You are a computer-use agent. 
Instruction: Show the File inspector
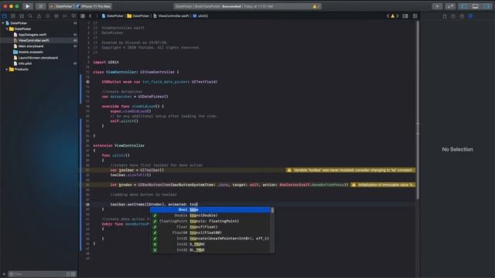point(445,16)
